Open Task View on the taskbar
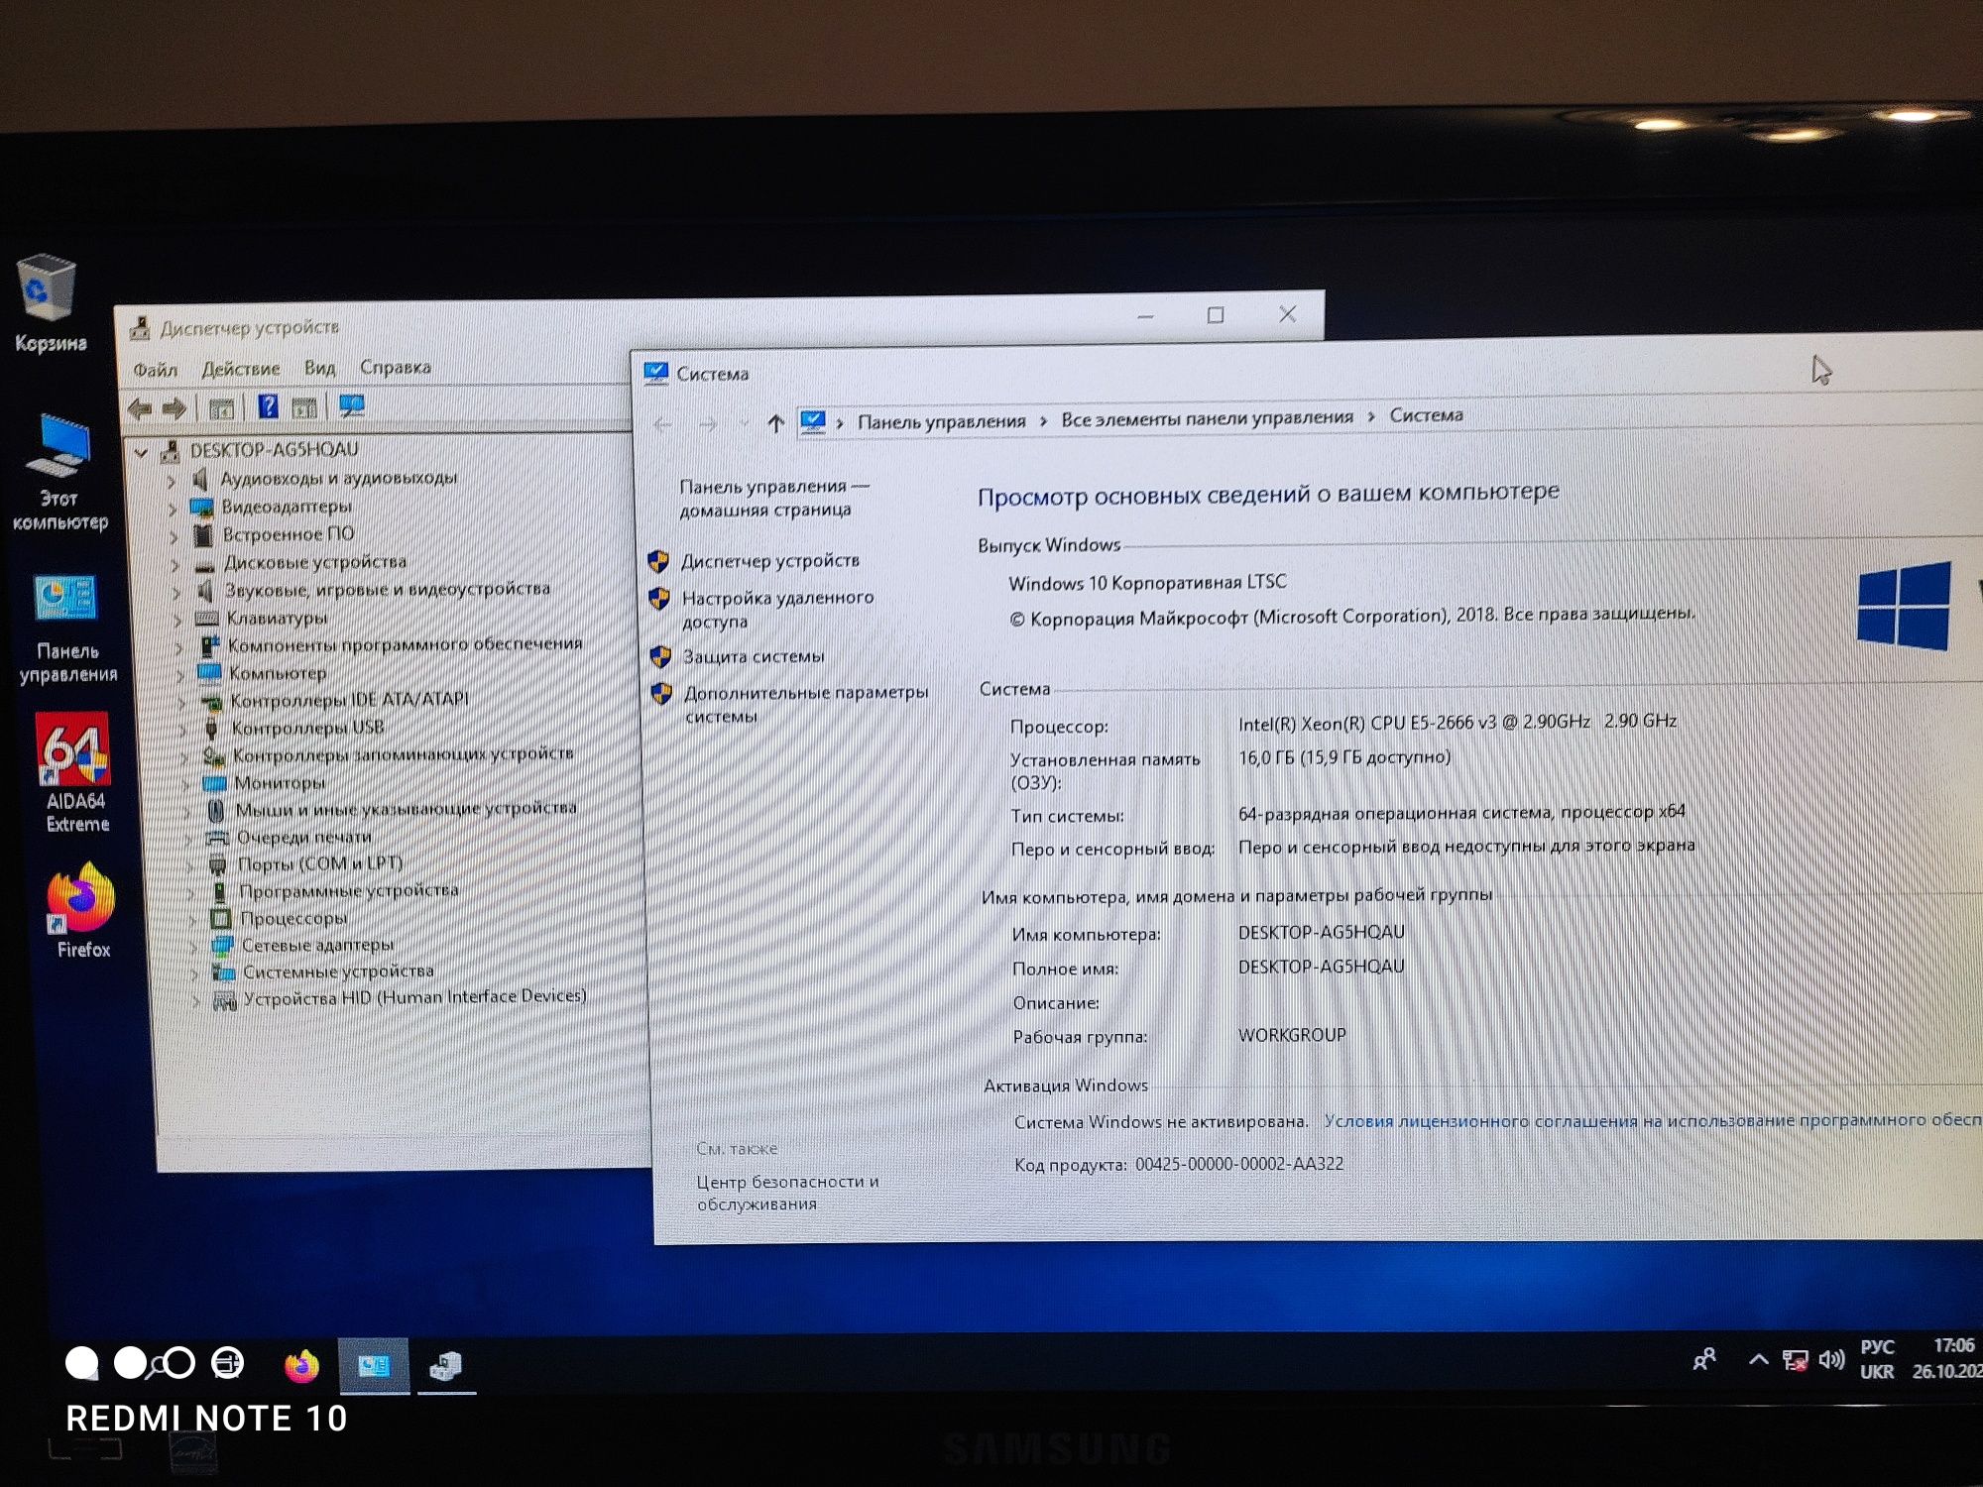Image resolution: width=1983 pixels, height=1487 pixels. tap(227, 1363)
